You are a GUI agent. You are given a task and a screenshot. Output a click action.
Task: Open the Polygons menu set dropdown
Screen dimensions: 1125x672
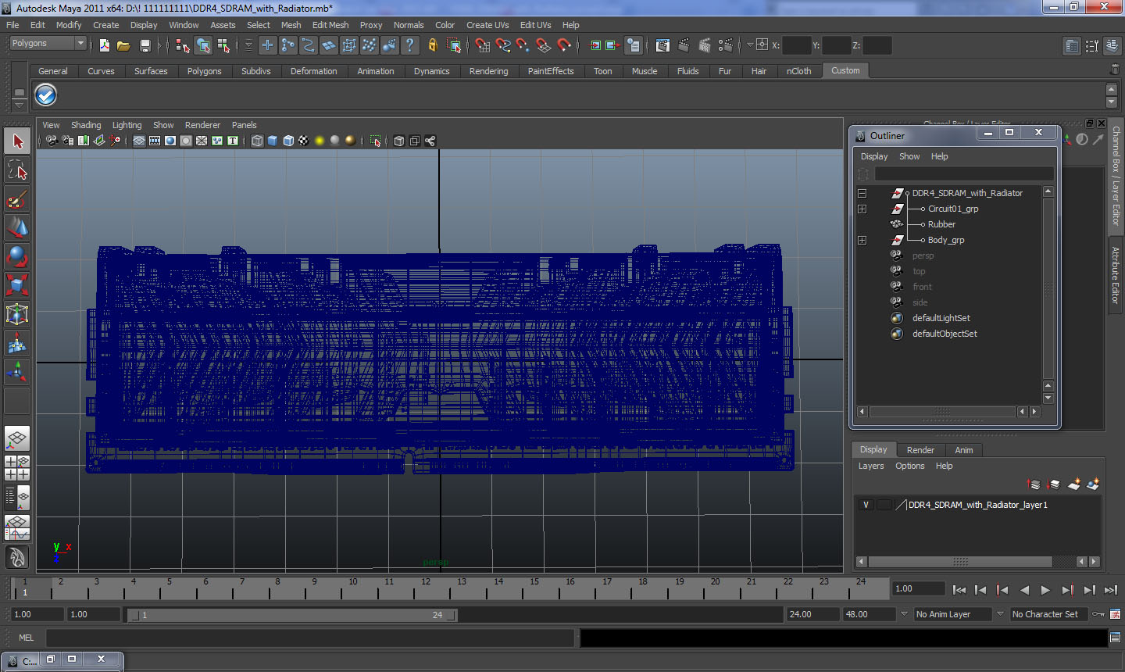pos(47,44)
